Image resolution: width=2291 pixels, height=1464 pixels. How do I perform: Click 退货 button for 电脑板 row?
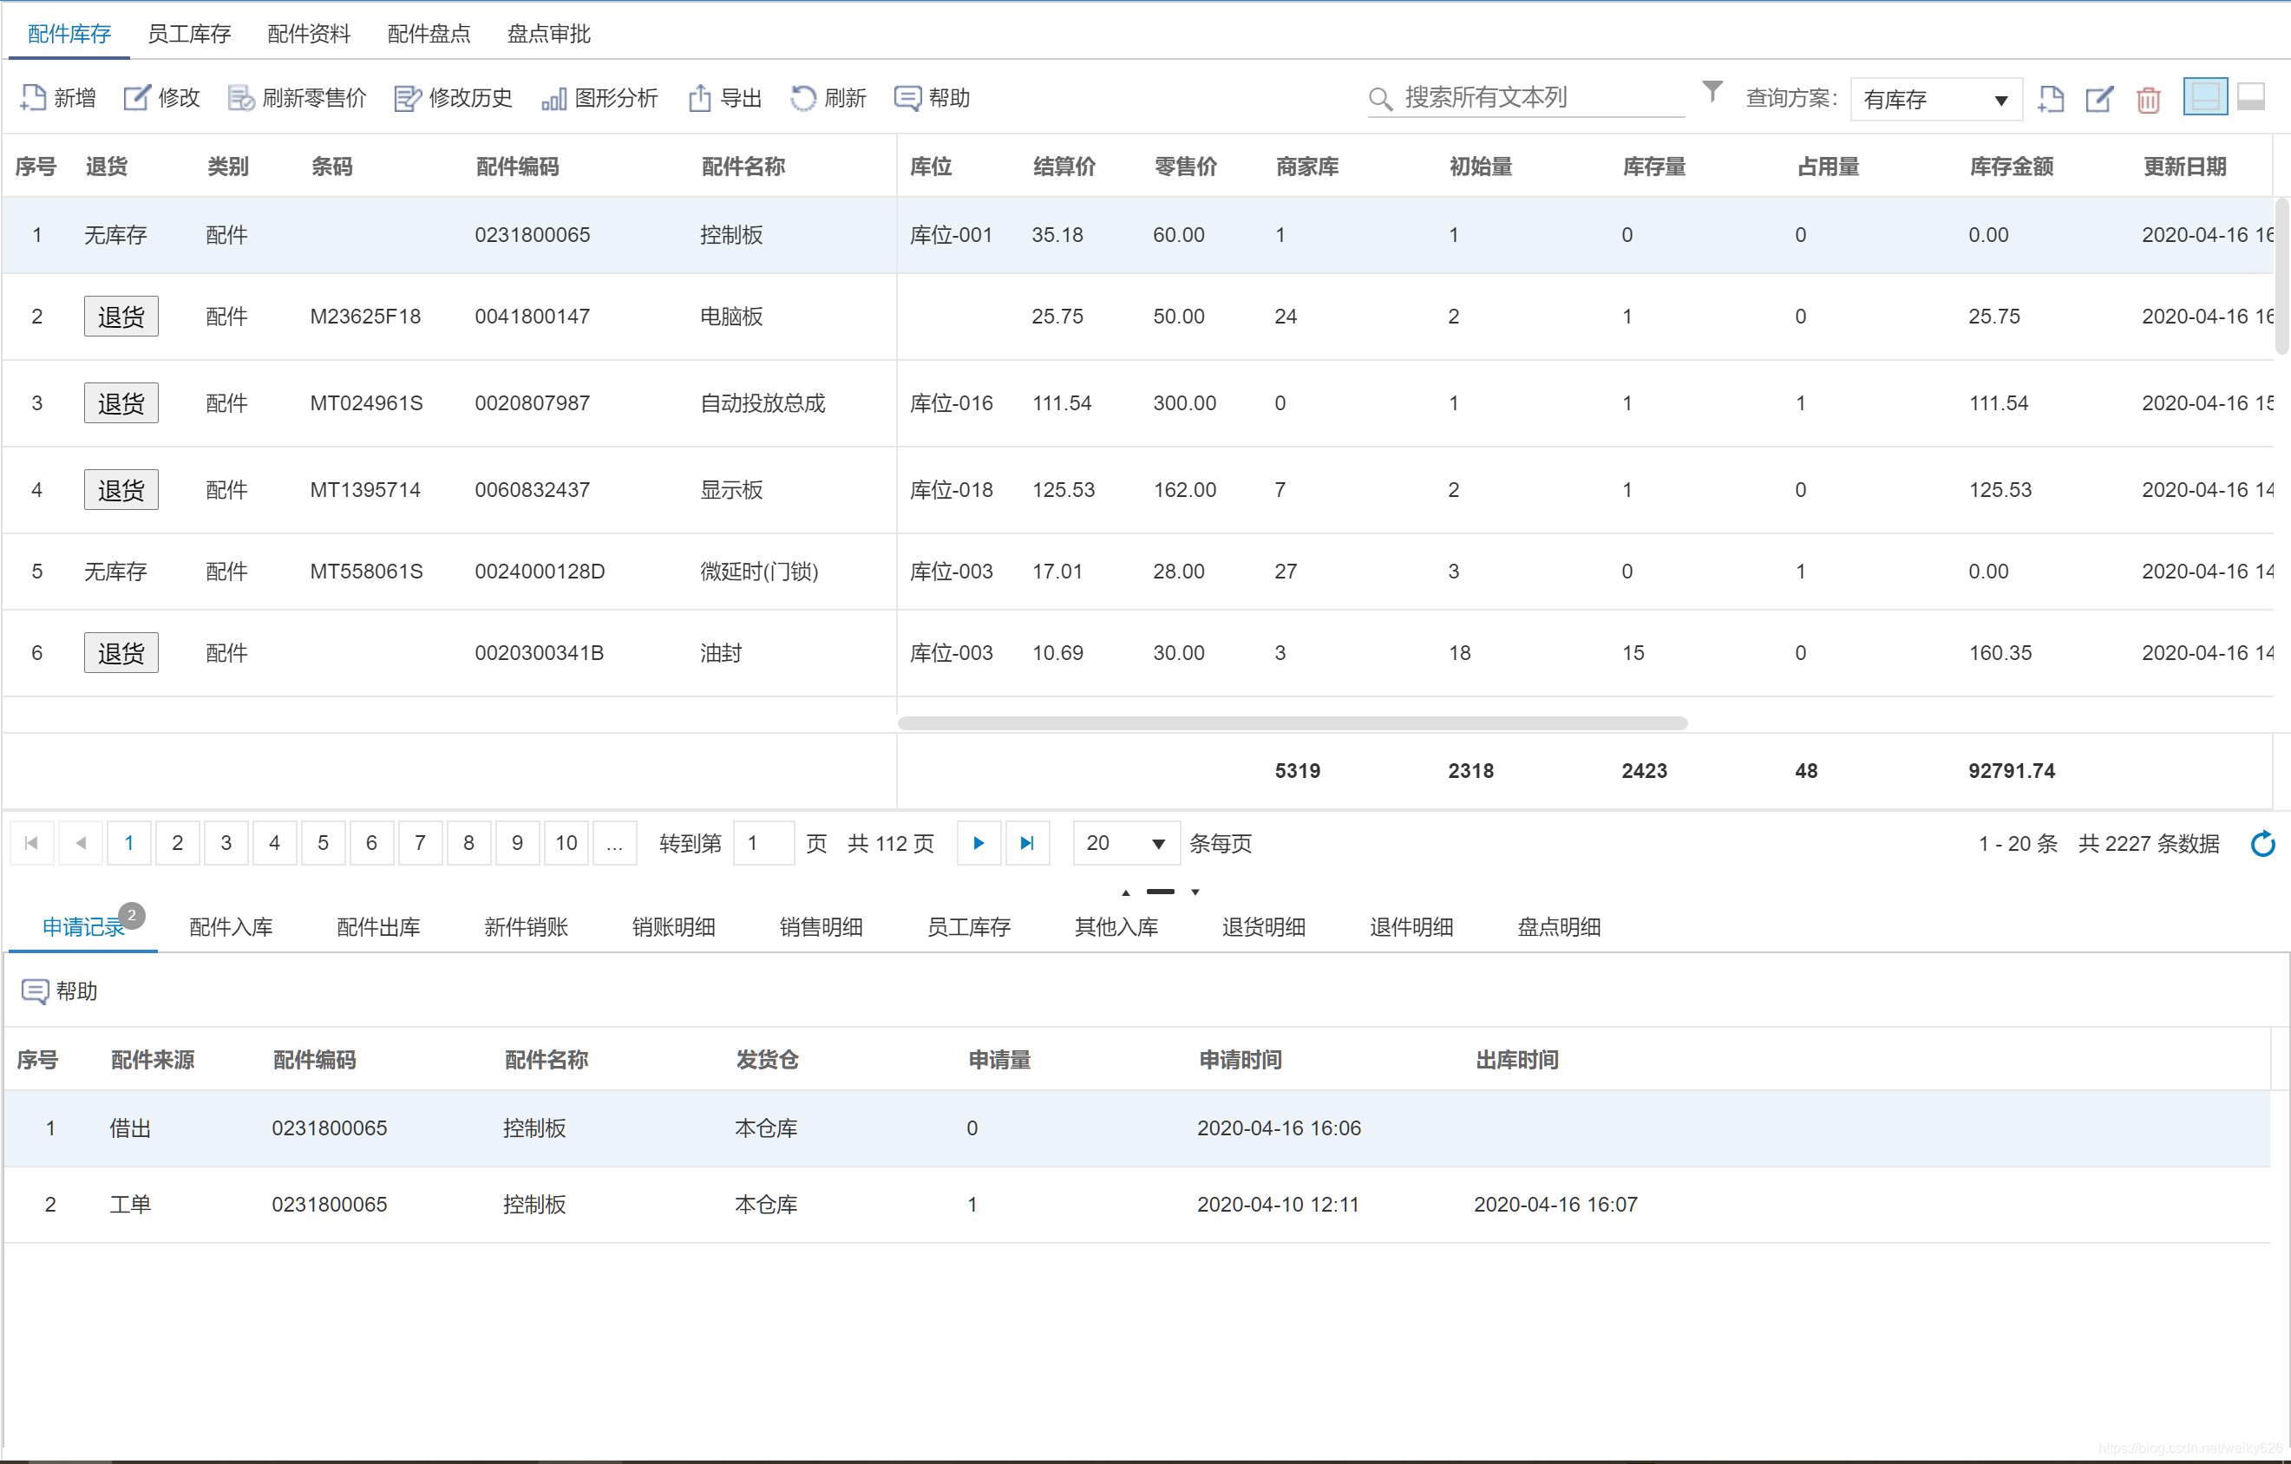(121, 317)
